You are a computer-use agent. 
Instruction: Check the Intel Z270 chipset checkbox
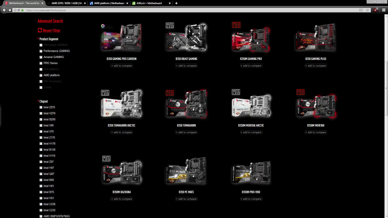(41, 107)
